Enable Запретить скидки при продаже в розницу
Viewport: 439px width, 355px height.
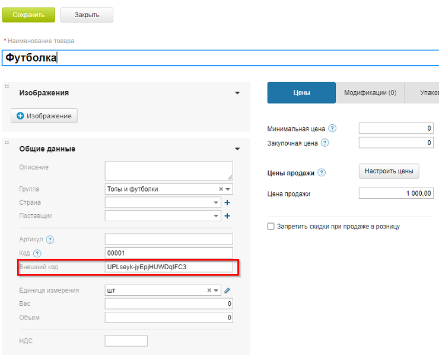pyautogui.click(x=271, y=226)
